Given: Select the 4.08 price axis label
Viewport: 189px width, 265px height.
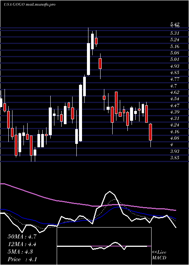Looking at the screenshot, I should [x=175, y=138].
